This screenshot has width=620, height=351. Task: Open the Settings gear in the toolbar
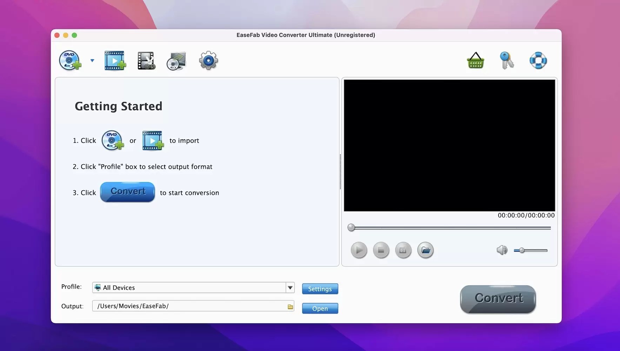coord(208,60)
